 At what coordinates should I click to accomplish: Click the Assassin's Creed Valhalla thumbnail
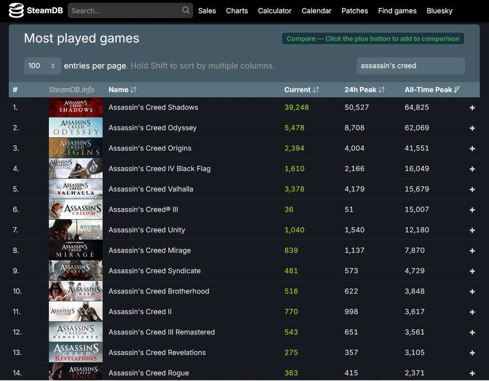click(76, 189)
